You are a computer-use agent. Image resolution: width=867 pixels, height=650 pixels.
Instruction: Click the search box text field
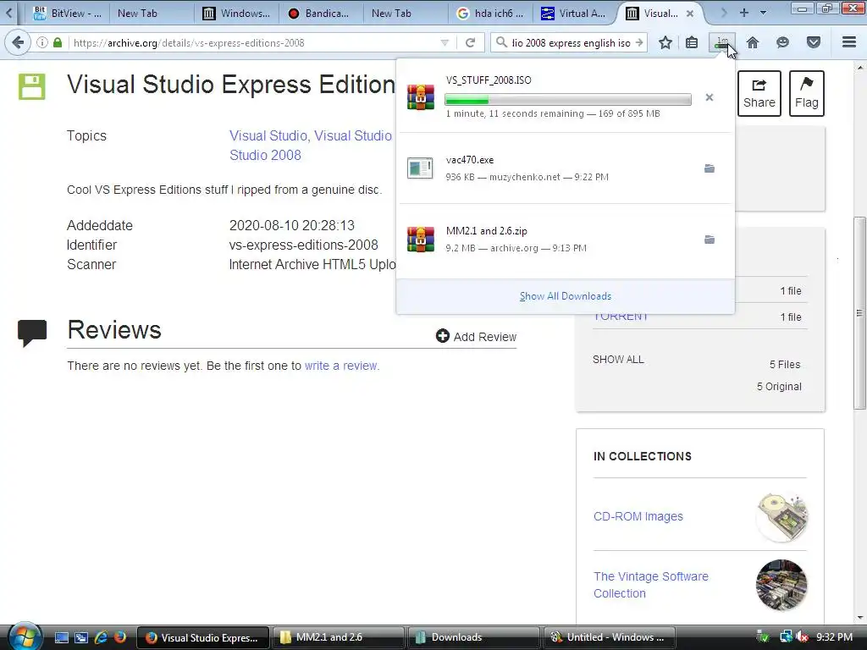571,42
